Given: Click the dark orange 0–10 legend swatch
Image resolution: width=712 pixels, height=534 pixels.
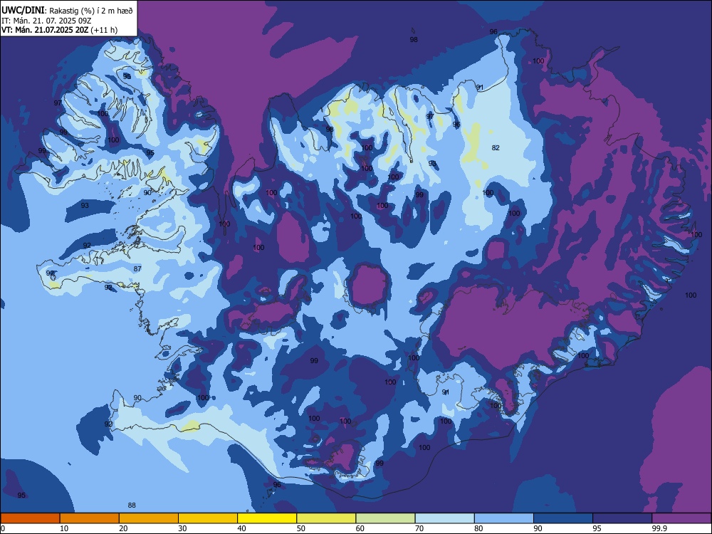Looking at the screenshot, I should coord(30,518).
